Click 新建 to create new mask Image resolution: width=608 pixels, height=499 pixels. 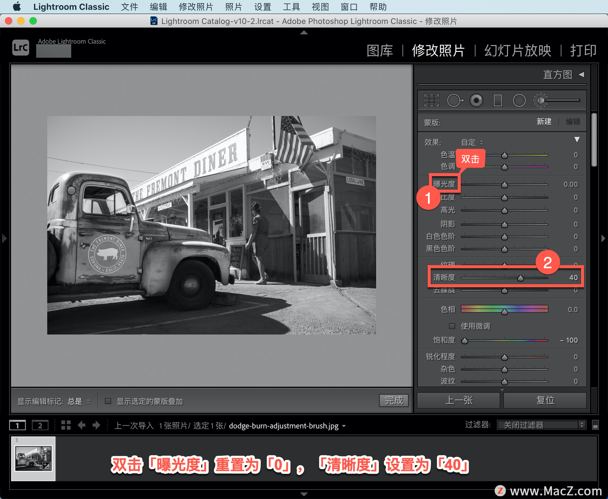click(544, 121)
